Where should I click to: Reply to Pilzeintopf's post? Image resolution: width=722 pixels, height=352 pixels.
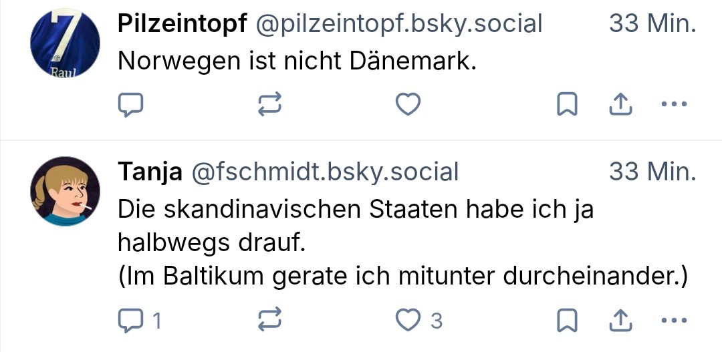click(132, 104)
